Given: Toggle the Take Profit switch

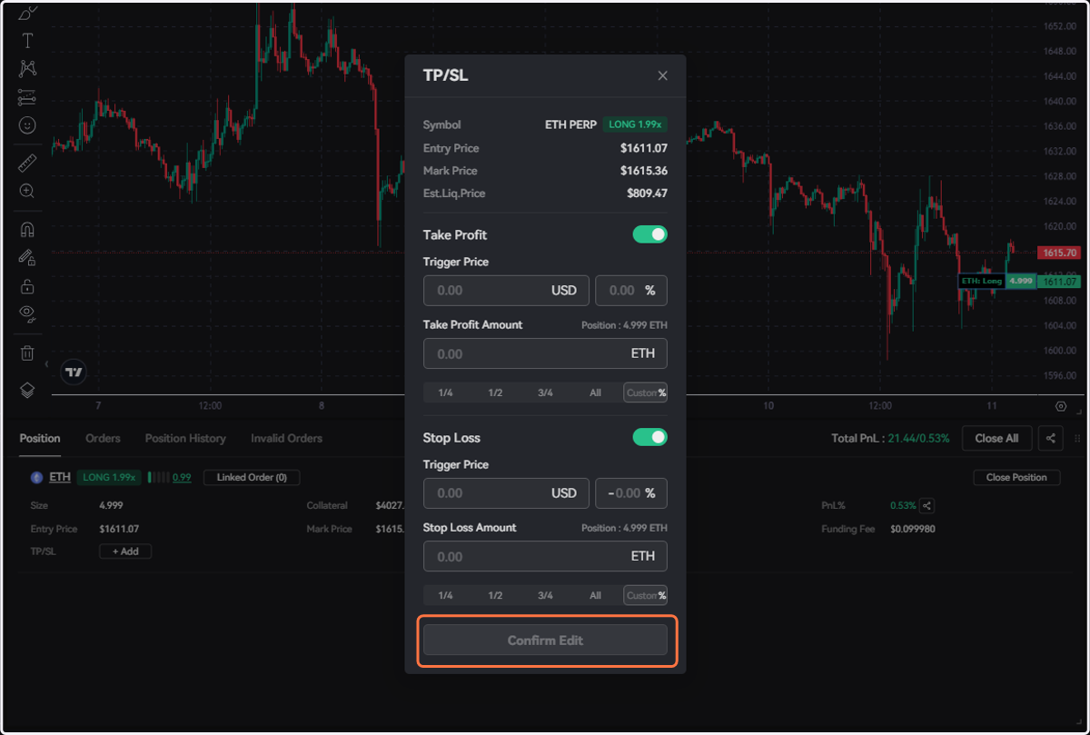Looking at the screenshot, I should [x=650, y=234].
